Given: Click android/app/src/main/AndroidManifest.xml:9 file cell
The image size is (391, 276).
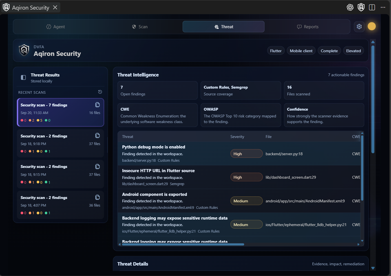Looking at the screenshot, I should (x=305, y=201).
